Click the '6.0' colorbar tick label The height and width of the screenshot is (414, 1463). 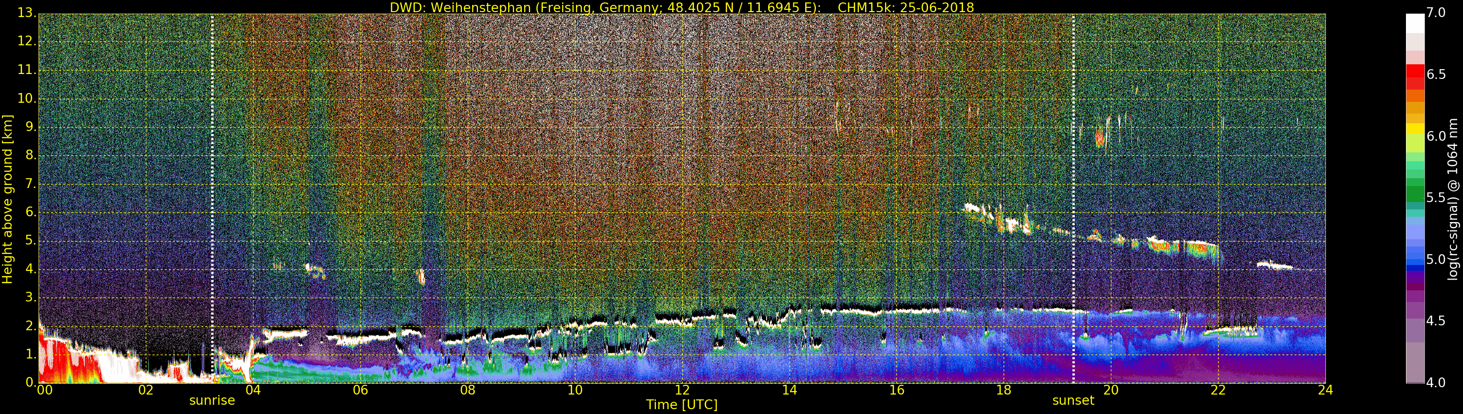[x=1436, y=136]
